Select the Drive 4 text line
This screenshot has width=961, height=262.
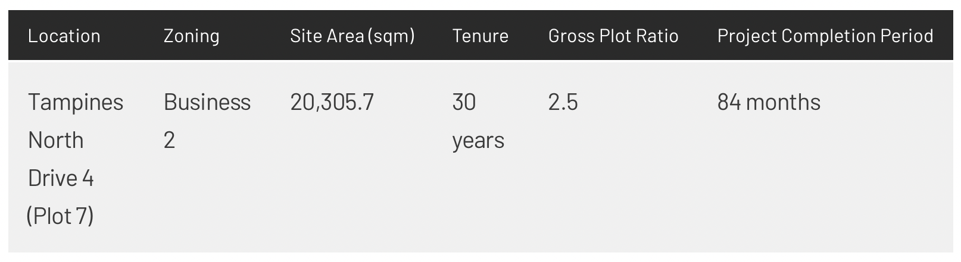61,178
